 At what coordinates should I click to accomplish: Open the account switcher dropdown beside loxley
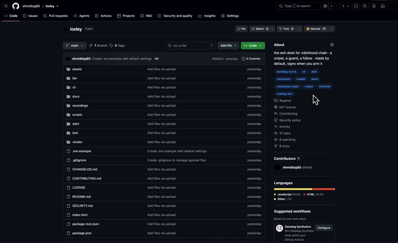click(x=57, y=6)
